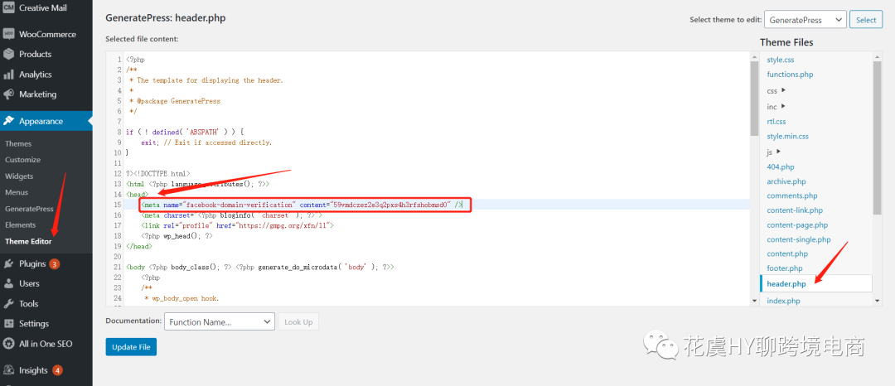Open style.css in Theme Files
The height and width of the screenshot is (386, 895).
click(x=781, y=60)
